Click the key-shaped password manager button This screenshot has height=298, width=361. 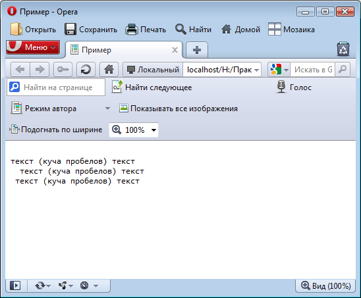click(63, 69)
